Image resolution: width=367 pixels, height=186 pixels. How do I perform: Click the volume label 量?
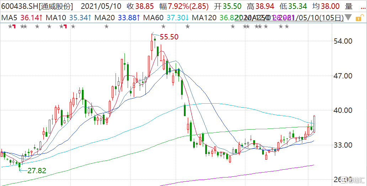click(349, 6)
